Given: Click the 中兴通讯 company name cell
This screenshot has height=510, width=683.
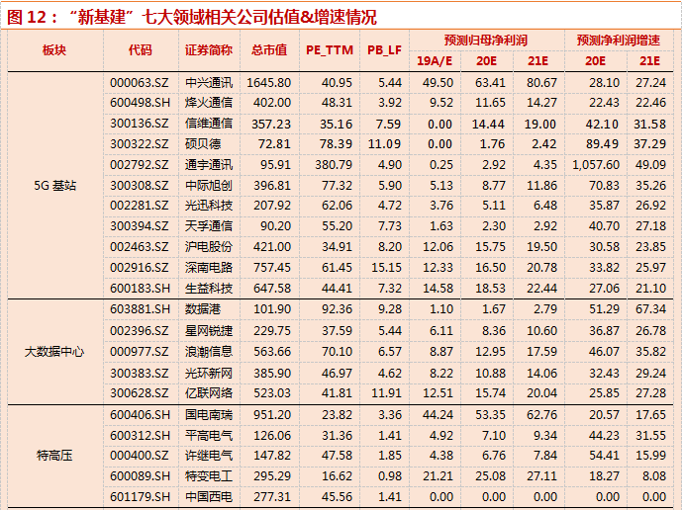Looking at the screenshot, I should click(208, 82).
